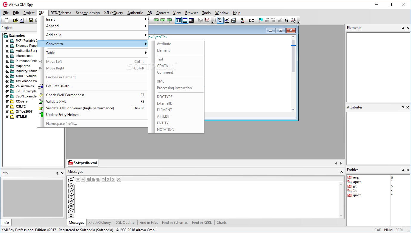The width and height of the screenshot is (411, 233).
Task: Toggle the word wrap toolbar button
Action: coord(220,20)
